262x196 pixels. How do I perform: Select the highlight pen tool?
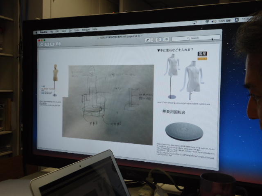148,40
